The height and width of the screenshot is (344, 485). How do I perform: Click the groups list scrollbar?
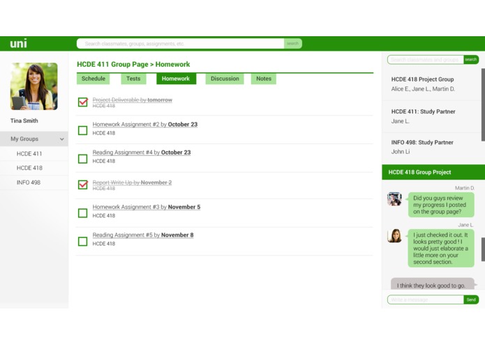[483, 104]
